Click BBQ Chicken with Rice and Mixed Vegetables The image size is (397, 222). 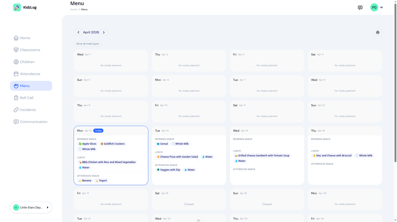[x=107, y=162]
